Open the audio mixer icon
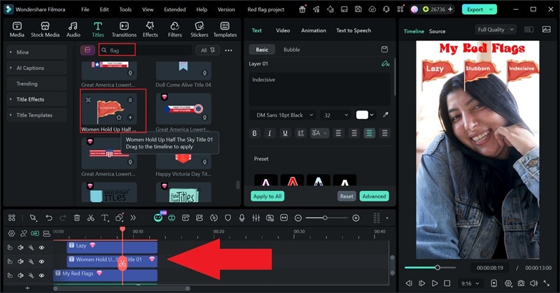 [x=256, y=217]
